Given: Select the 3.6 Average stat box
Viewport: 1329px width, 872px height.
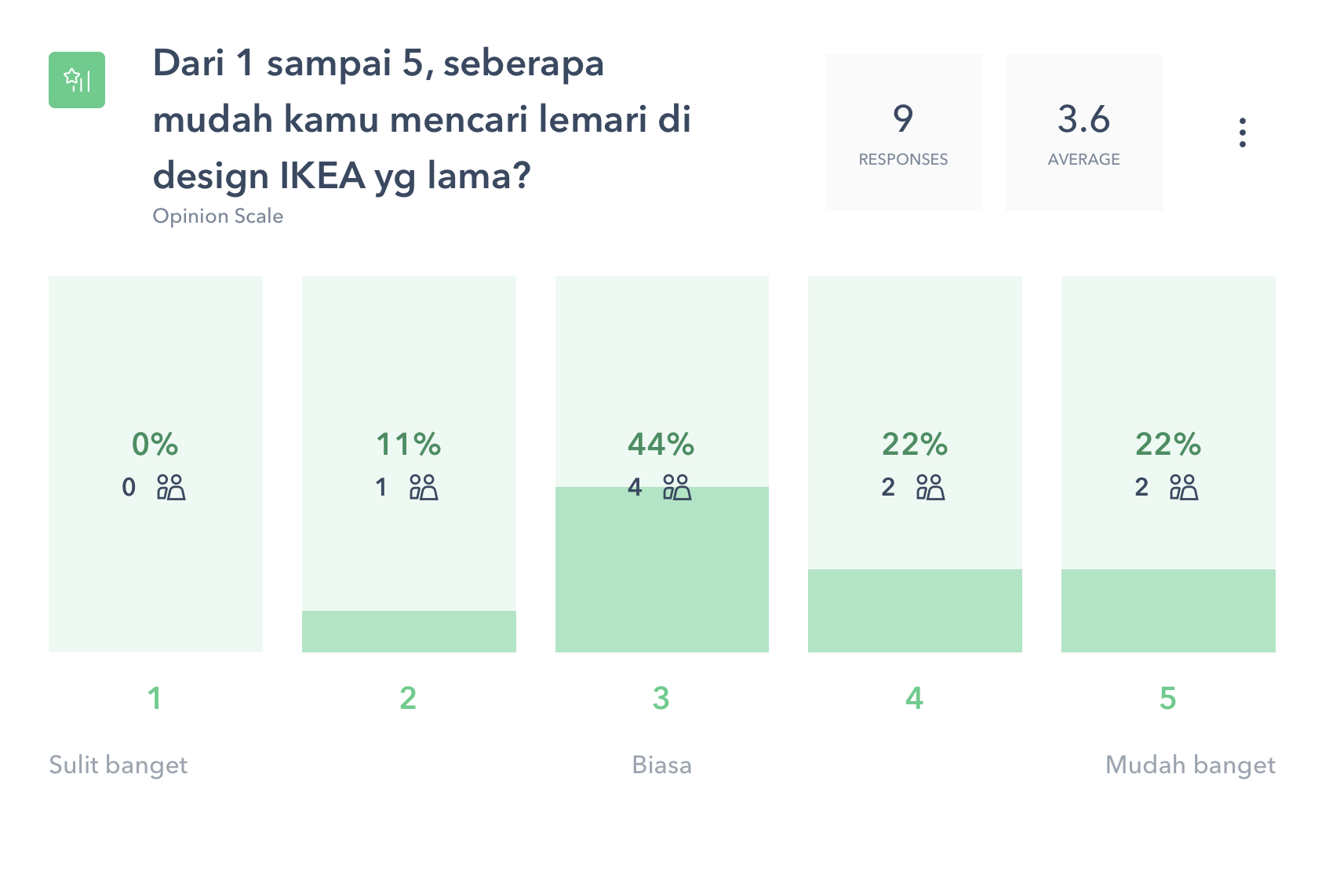Looking at the screenshot, I should (1083, 132).
